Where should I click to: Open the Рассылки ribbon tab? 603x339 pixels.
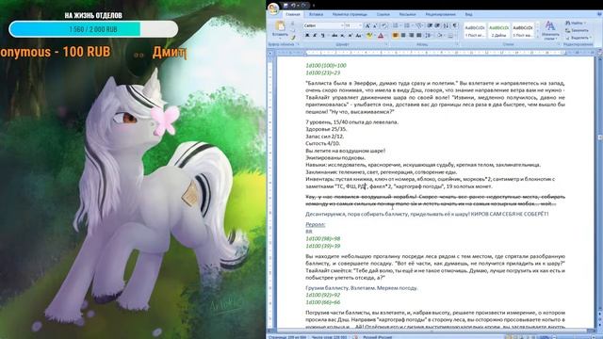407,14
